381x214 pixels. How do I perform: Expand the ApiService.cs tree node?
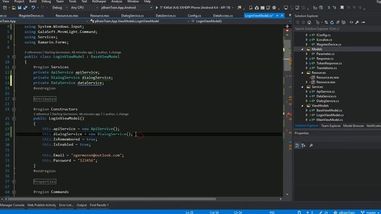click(307, 92)
